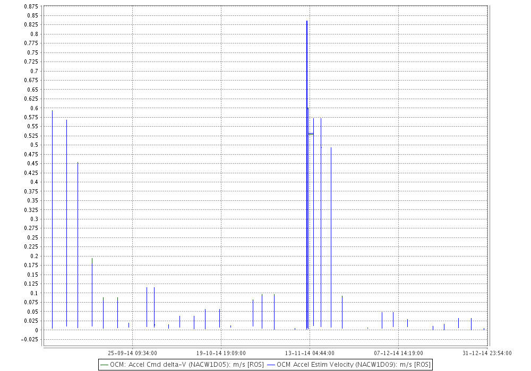Click the spike peaking near 0.19
The height and width of the screenshot is (371, 531).
coord(92,292)
